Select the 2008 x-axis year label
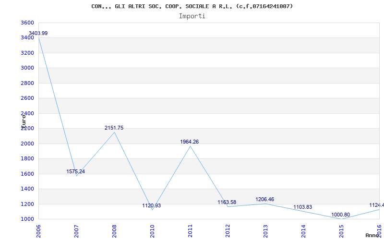The width and height of the screenshot is (384, 240). (x=114, y=230)
